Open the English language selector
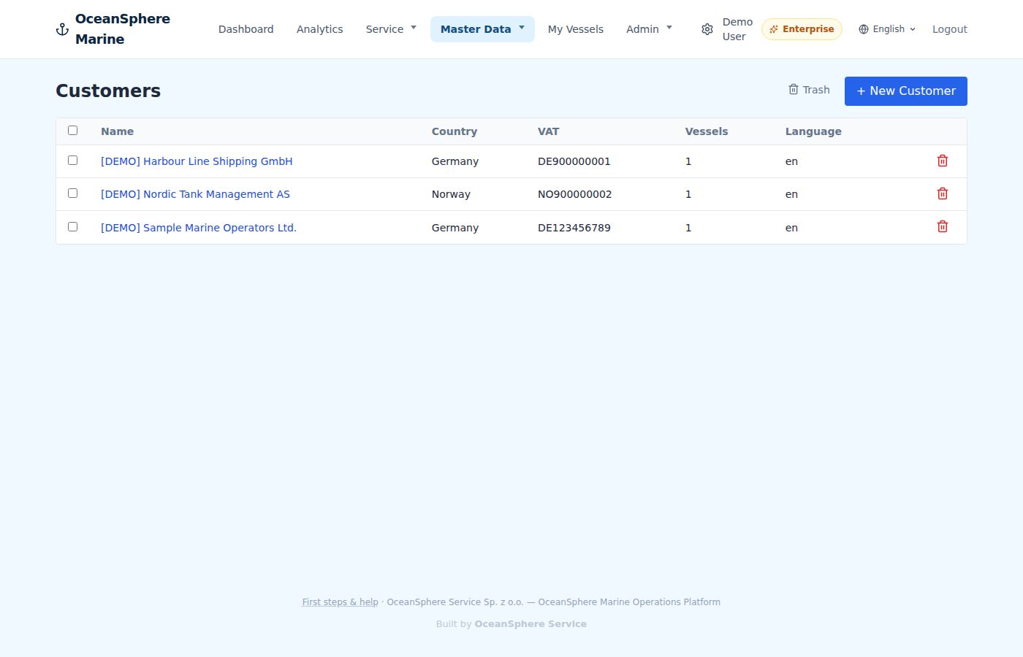This screenshot has width=1023, height=657. pos(887,29)
